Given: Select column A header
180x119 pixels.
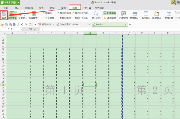Looking at the screenshot, I should pos(13,33).
